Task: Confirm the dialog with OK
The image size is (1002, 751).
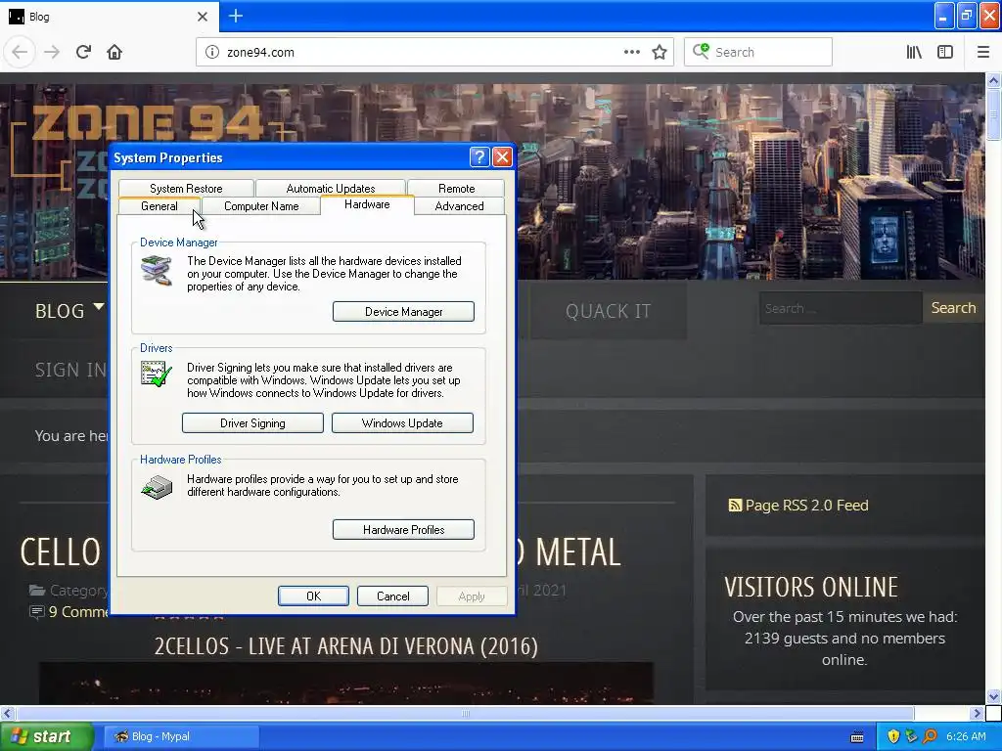Action: [313, 596]
